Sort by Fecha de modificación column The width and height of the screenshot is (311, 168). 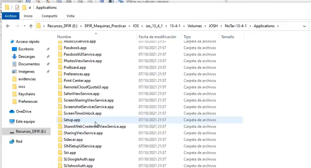coord(157,37)
